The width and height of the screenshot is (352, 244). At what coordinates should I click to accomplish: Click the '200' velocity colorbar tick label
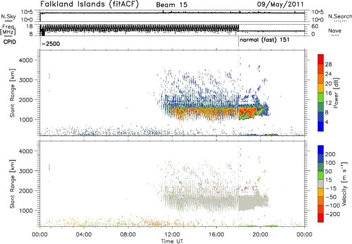(330, 154)
